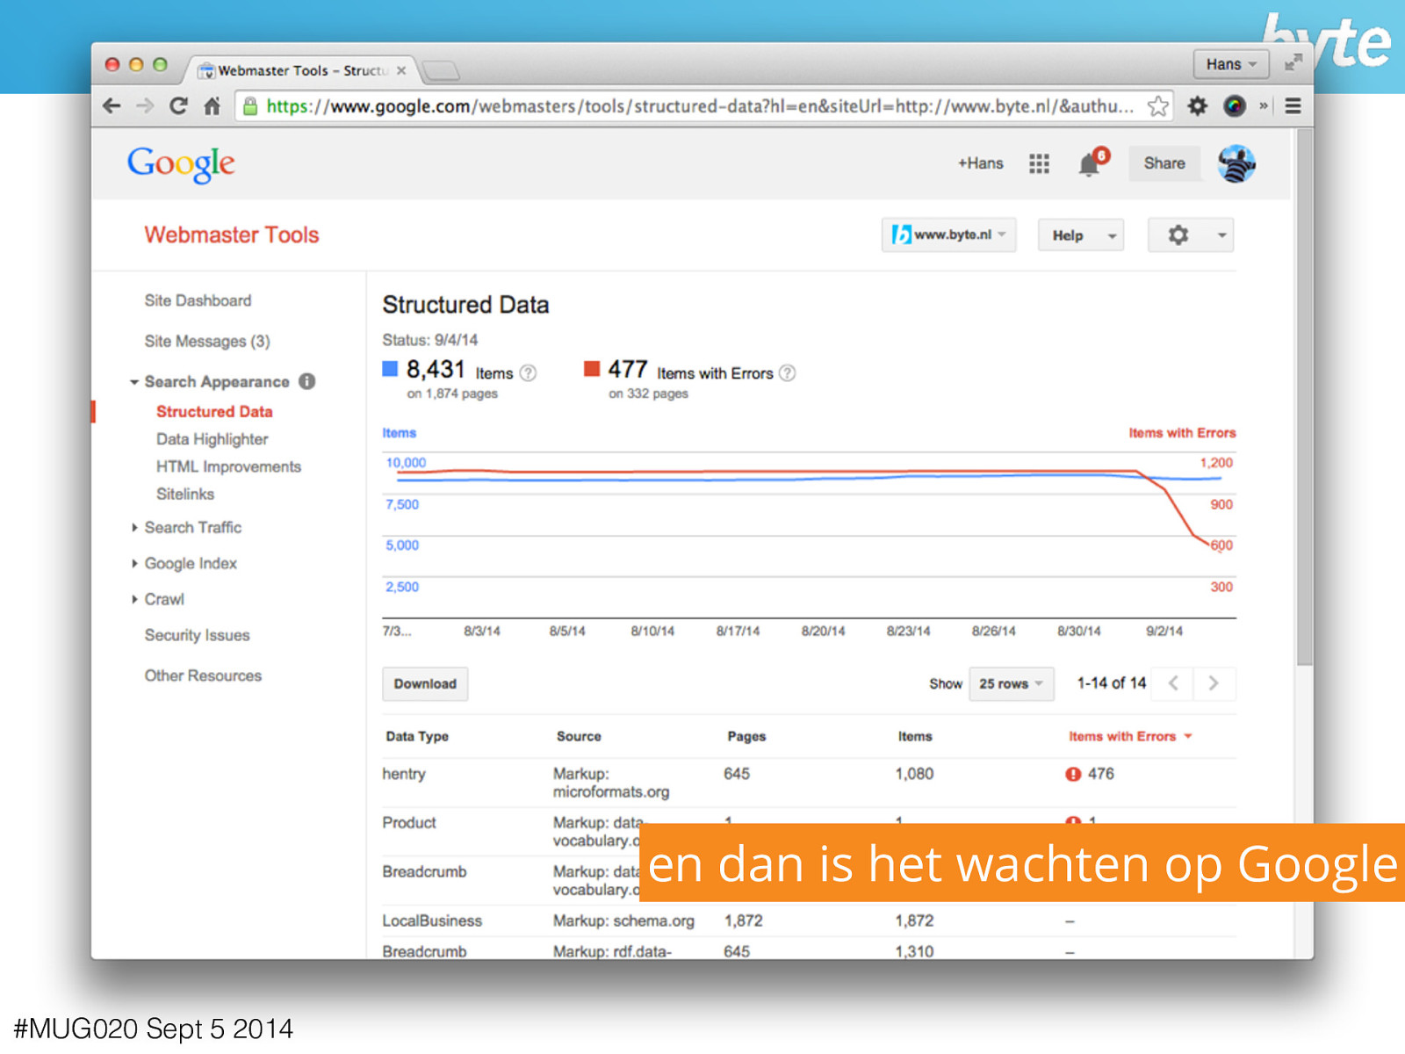Go to the previous results page arrow
Viewport: 1405px width, 1054px height.
tap(1173, 683)
